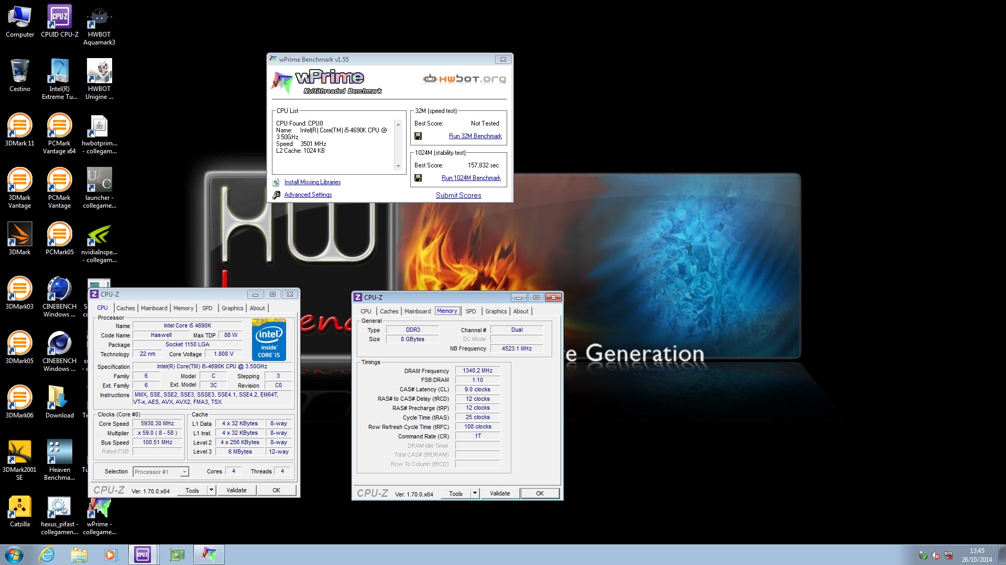Click the Core Speed value 5930.30 MHz
Image resolution: width=1006 pixels, height=565 pixels.
click(x=157, y=424)
